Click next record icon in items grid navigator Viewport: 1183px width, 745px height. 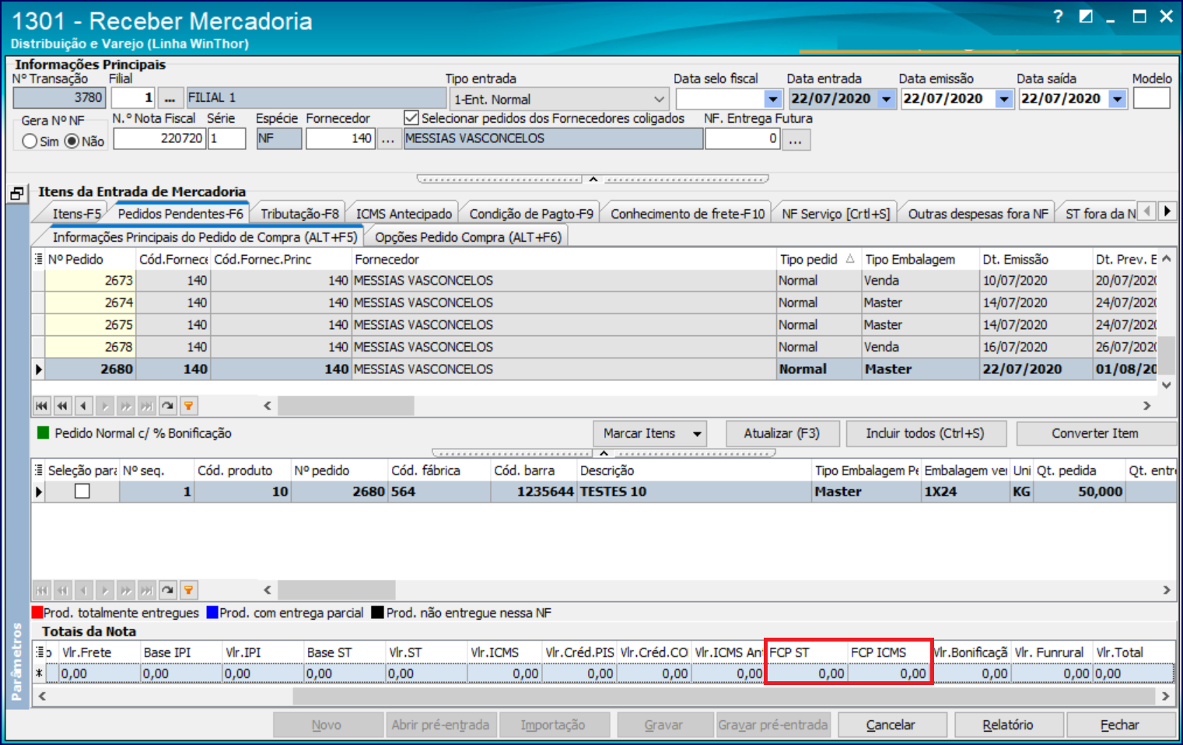tap(104, 590)
